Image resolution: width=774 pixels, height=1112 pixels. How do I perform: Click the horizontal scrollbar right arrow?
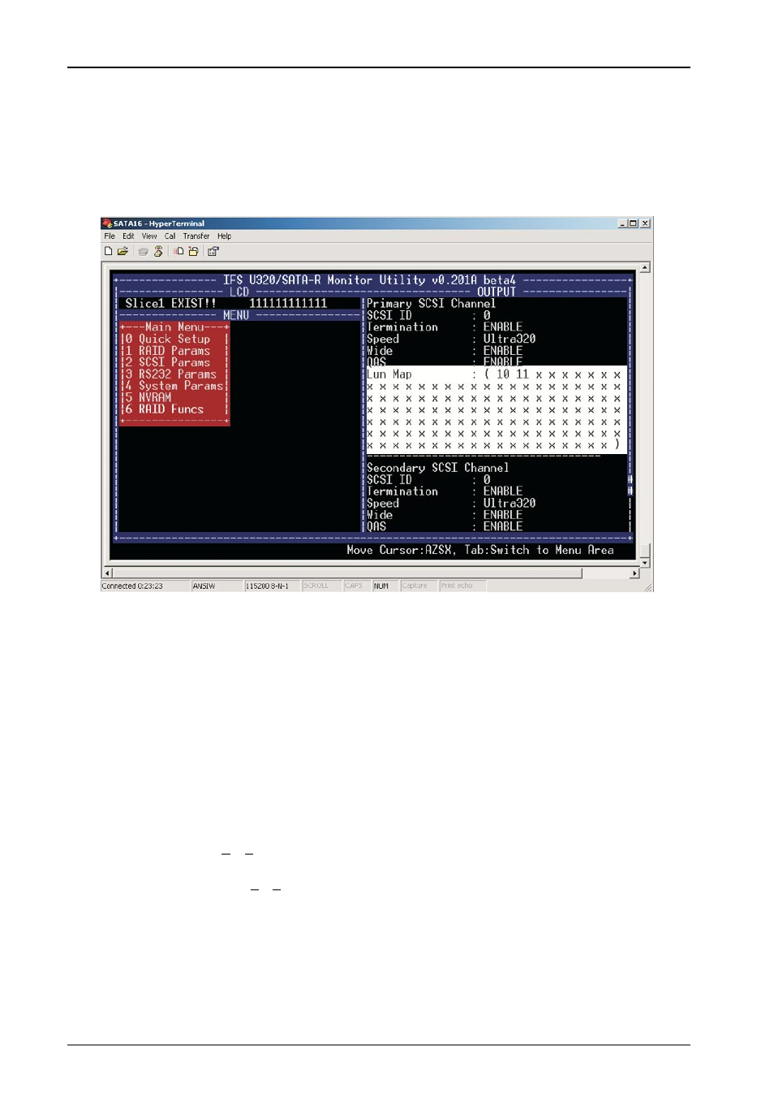(634, 573)
